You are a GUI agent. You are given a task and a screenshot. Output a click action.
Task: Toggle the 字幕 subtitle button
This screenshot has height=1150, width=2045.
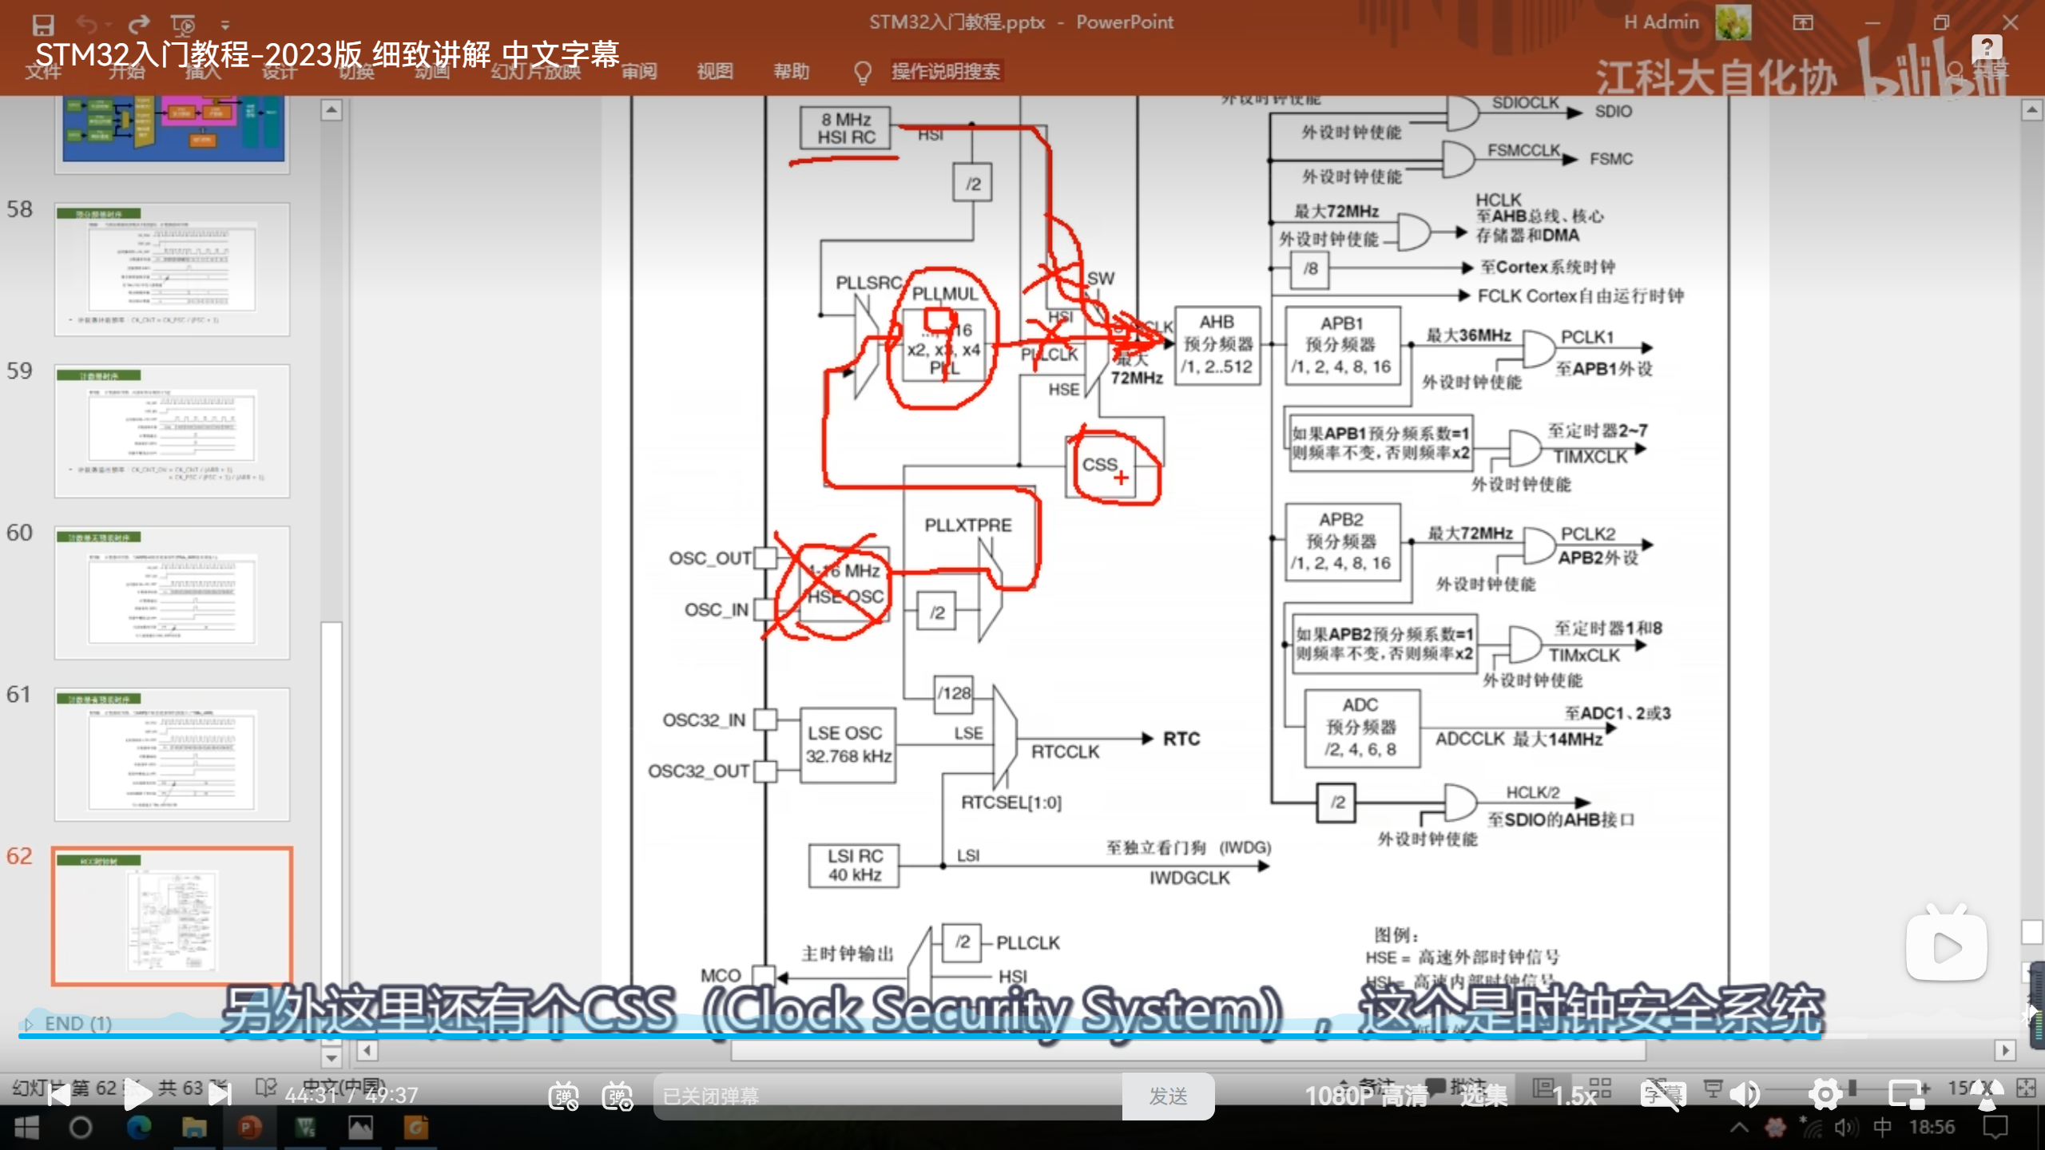coord(1662,1095)
